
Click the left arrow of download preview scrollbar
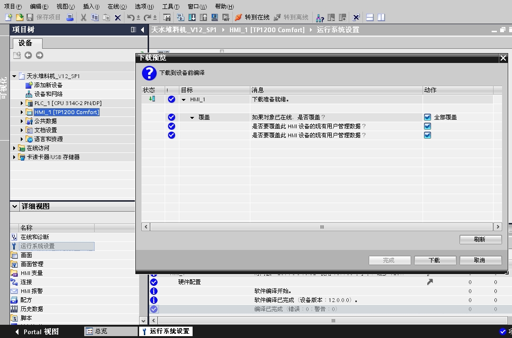146,227
